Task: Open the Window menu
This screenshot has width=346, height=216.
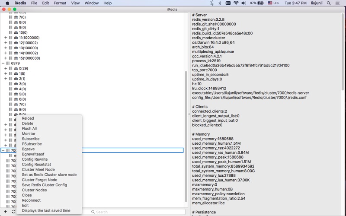Action: (92, 3)
